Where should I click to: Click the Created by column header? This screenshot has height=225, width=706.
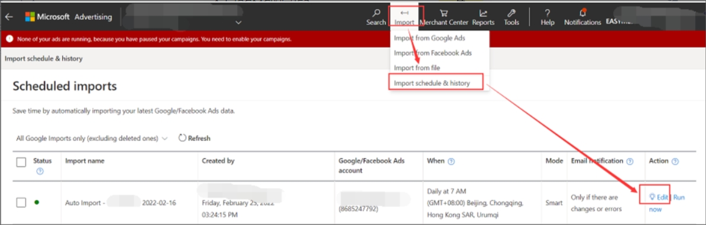pyautogui.click(x=218, y=161)
